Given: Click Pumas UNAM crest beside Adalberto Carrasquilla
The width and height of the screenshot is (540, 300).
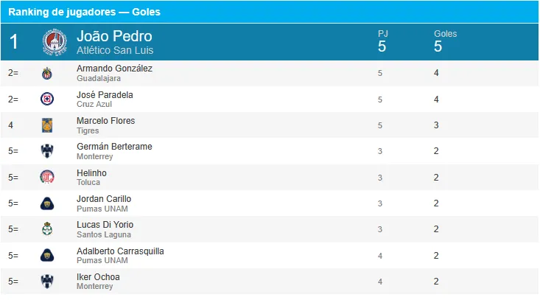Looking at the screenshot, I should point(47,255).
